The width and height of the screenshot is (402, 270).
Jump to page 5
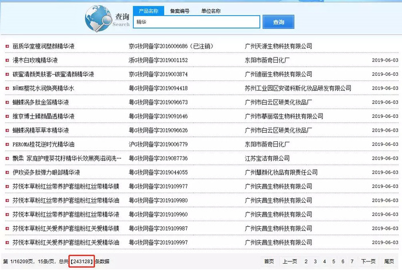[334, 261]
